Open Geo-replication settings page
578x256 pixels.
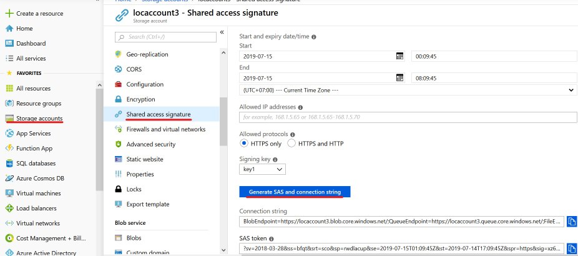click(x=147, y=54)
